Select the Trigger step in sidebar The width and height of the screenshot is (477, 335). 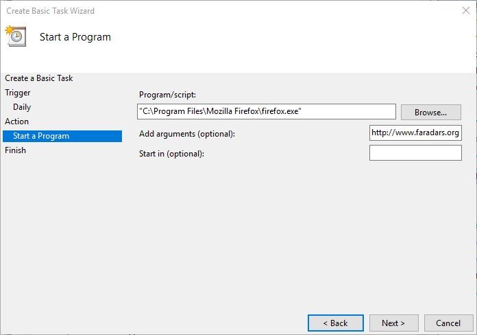18,93
